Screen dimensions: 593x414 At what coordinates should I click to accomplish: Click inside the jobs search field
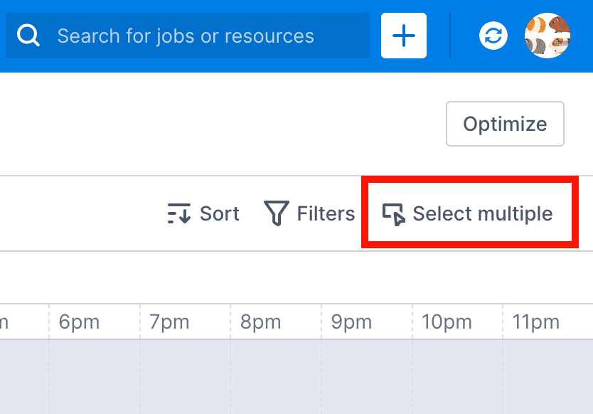[185, 36]
